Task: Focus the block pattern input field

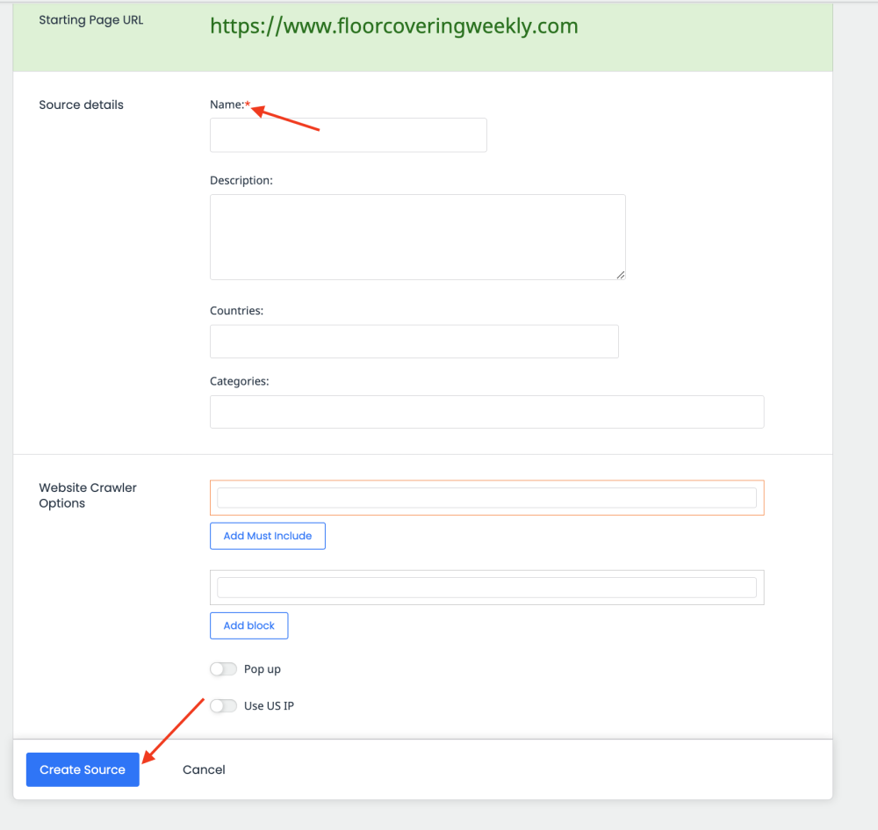Action: pyautogui.click(x=486, y=587)
